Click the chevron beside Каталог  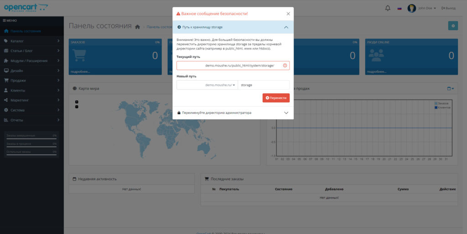[x=58, y=41]
